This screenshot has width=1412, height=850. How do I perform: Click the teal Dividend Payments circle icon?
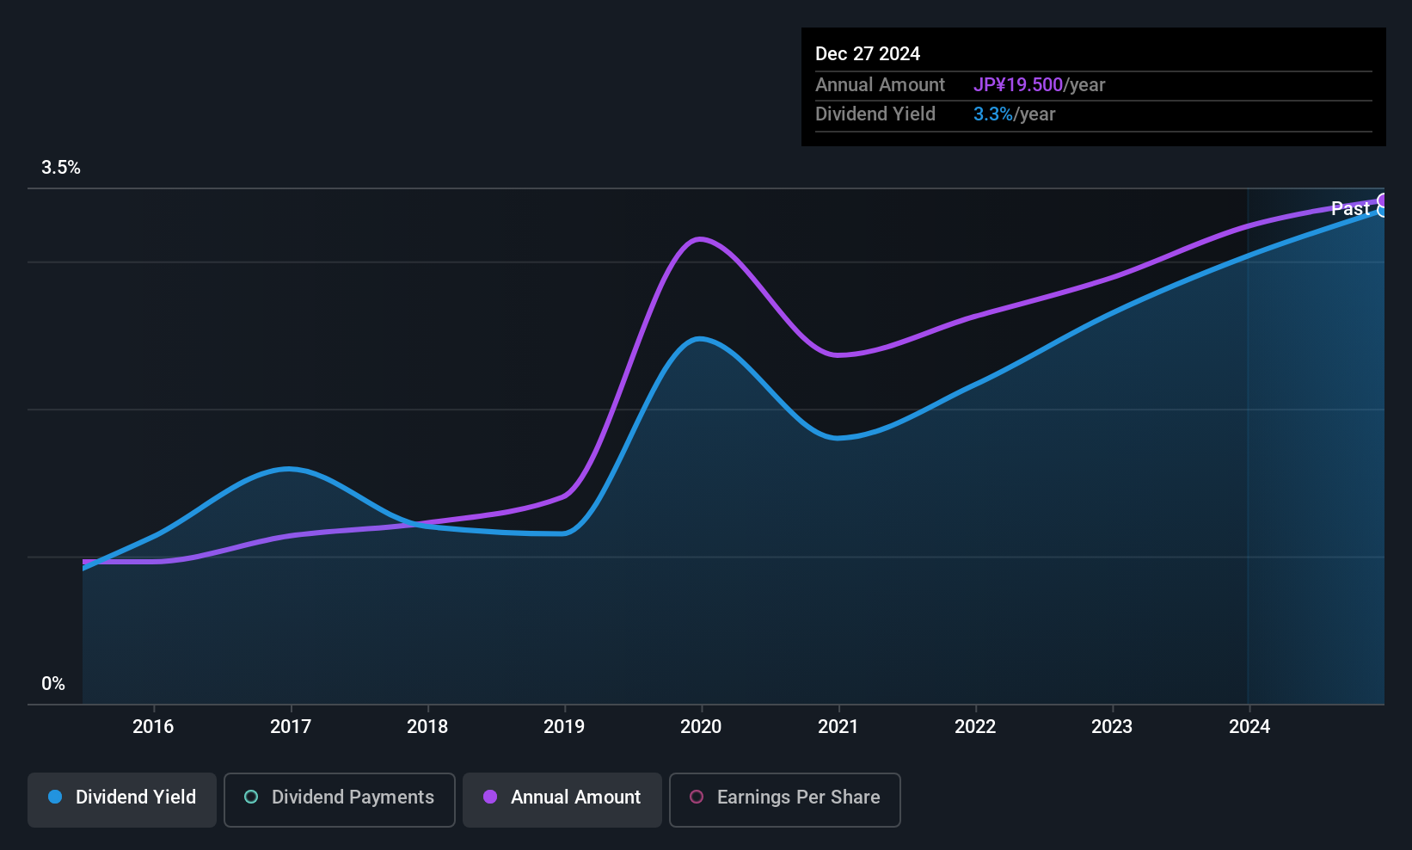[x=251, y=797]
